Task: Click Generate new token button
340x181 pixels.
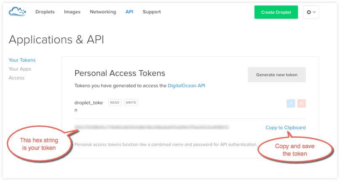Action: coord(276,75)
